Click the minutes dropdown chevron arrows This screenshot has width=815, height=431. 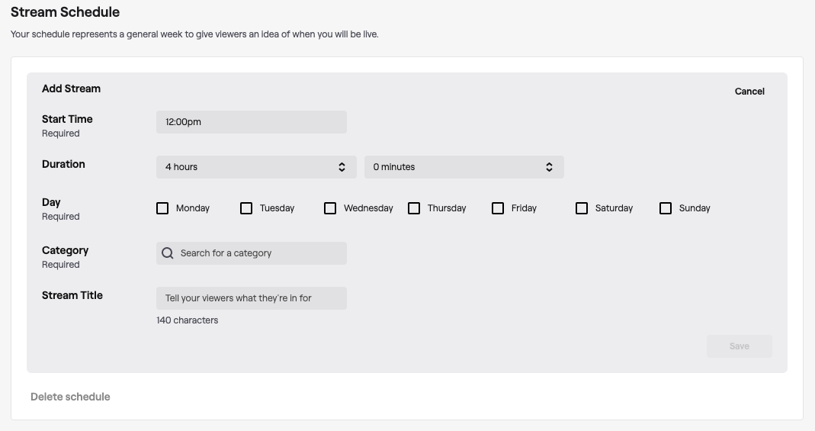coord(549,167)
